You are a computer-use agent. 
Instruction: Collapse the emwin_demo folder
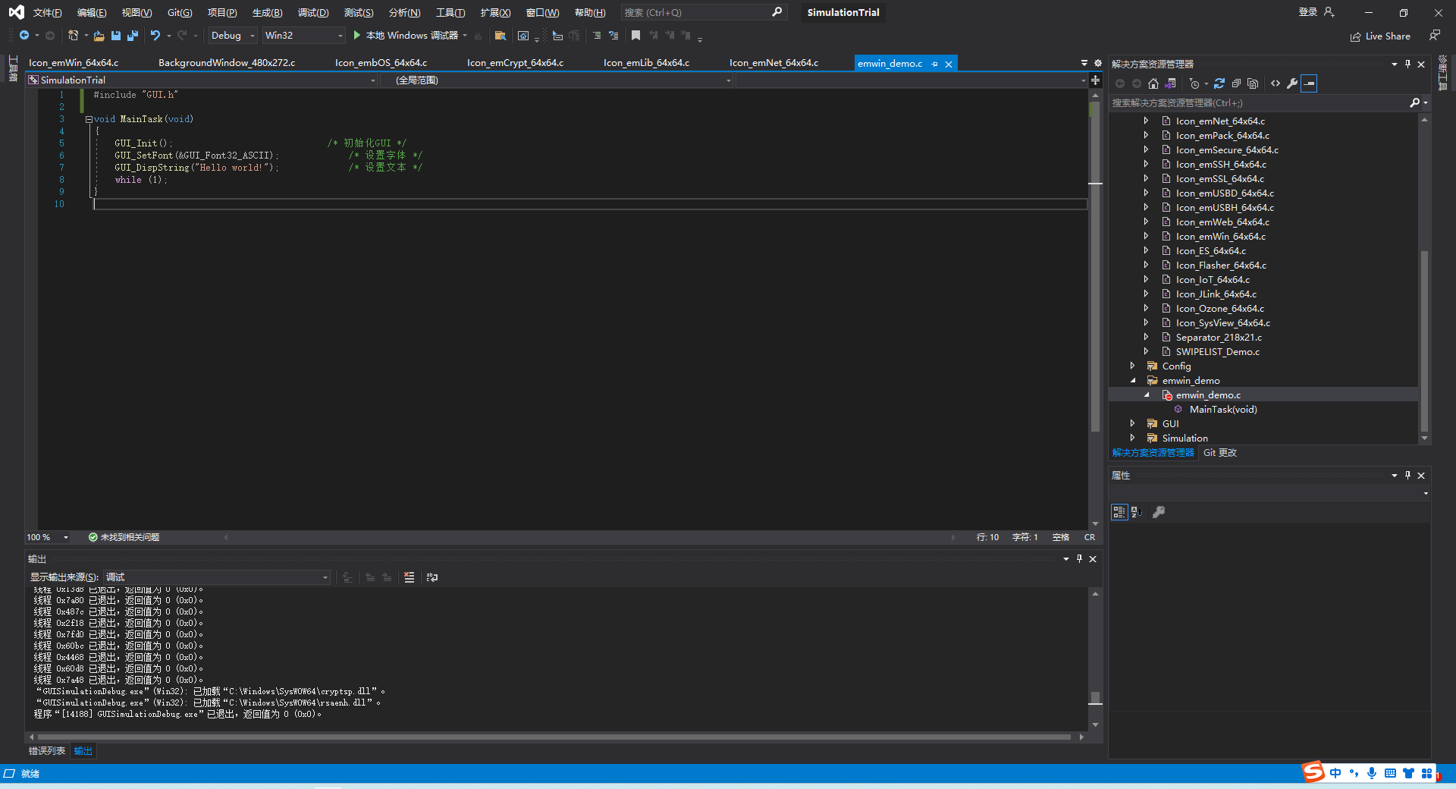[1132, 380]
